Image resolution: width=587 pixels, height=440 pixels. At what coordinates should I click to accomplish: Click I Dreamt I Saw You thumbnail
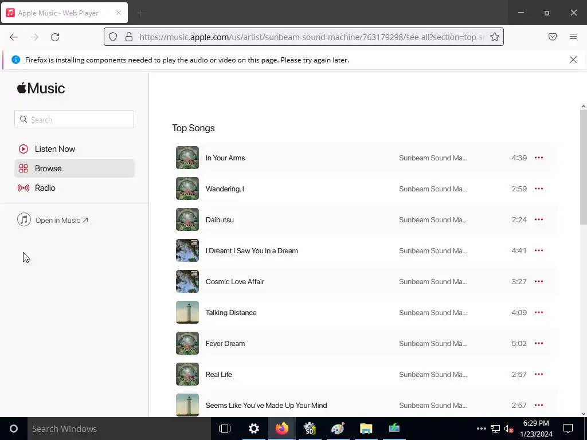[187, 251]
